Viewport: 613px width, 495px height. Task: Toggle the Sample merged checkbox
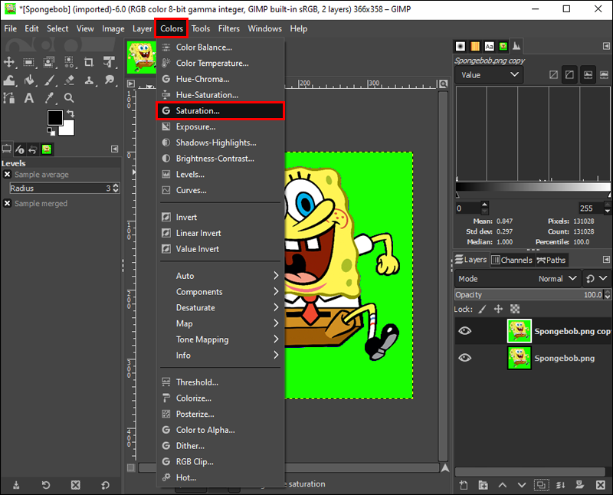(7, 203)
